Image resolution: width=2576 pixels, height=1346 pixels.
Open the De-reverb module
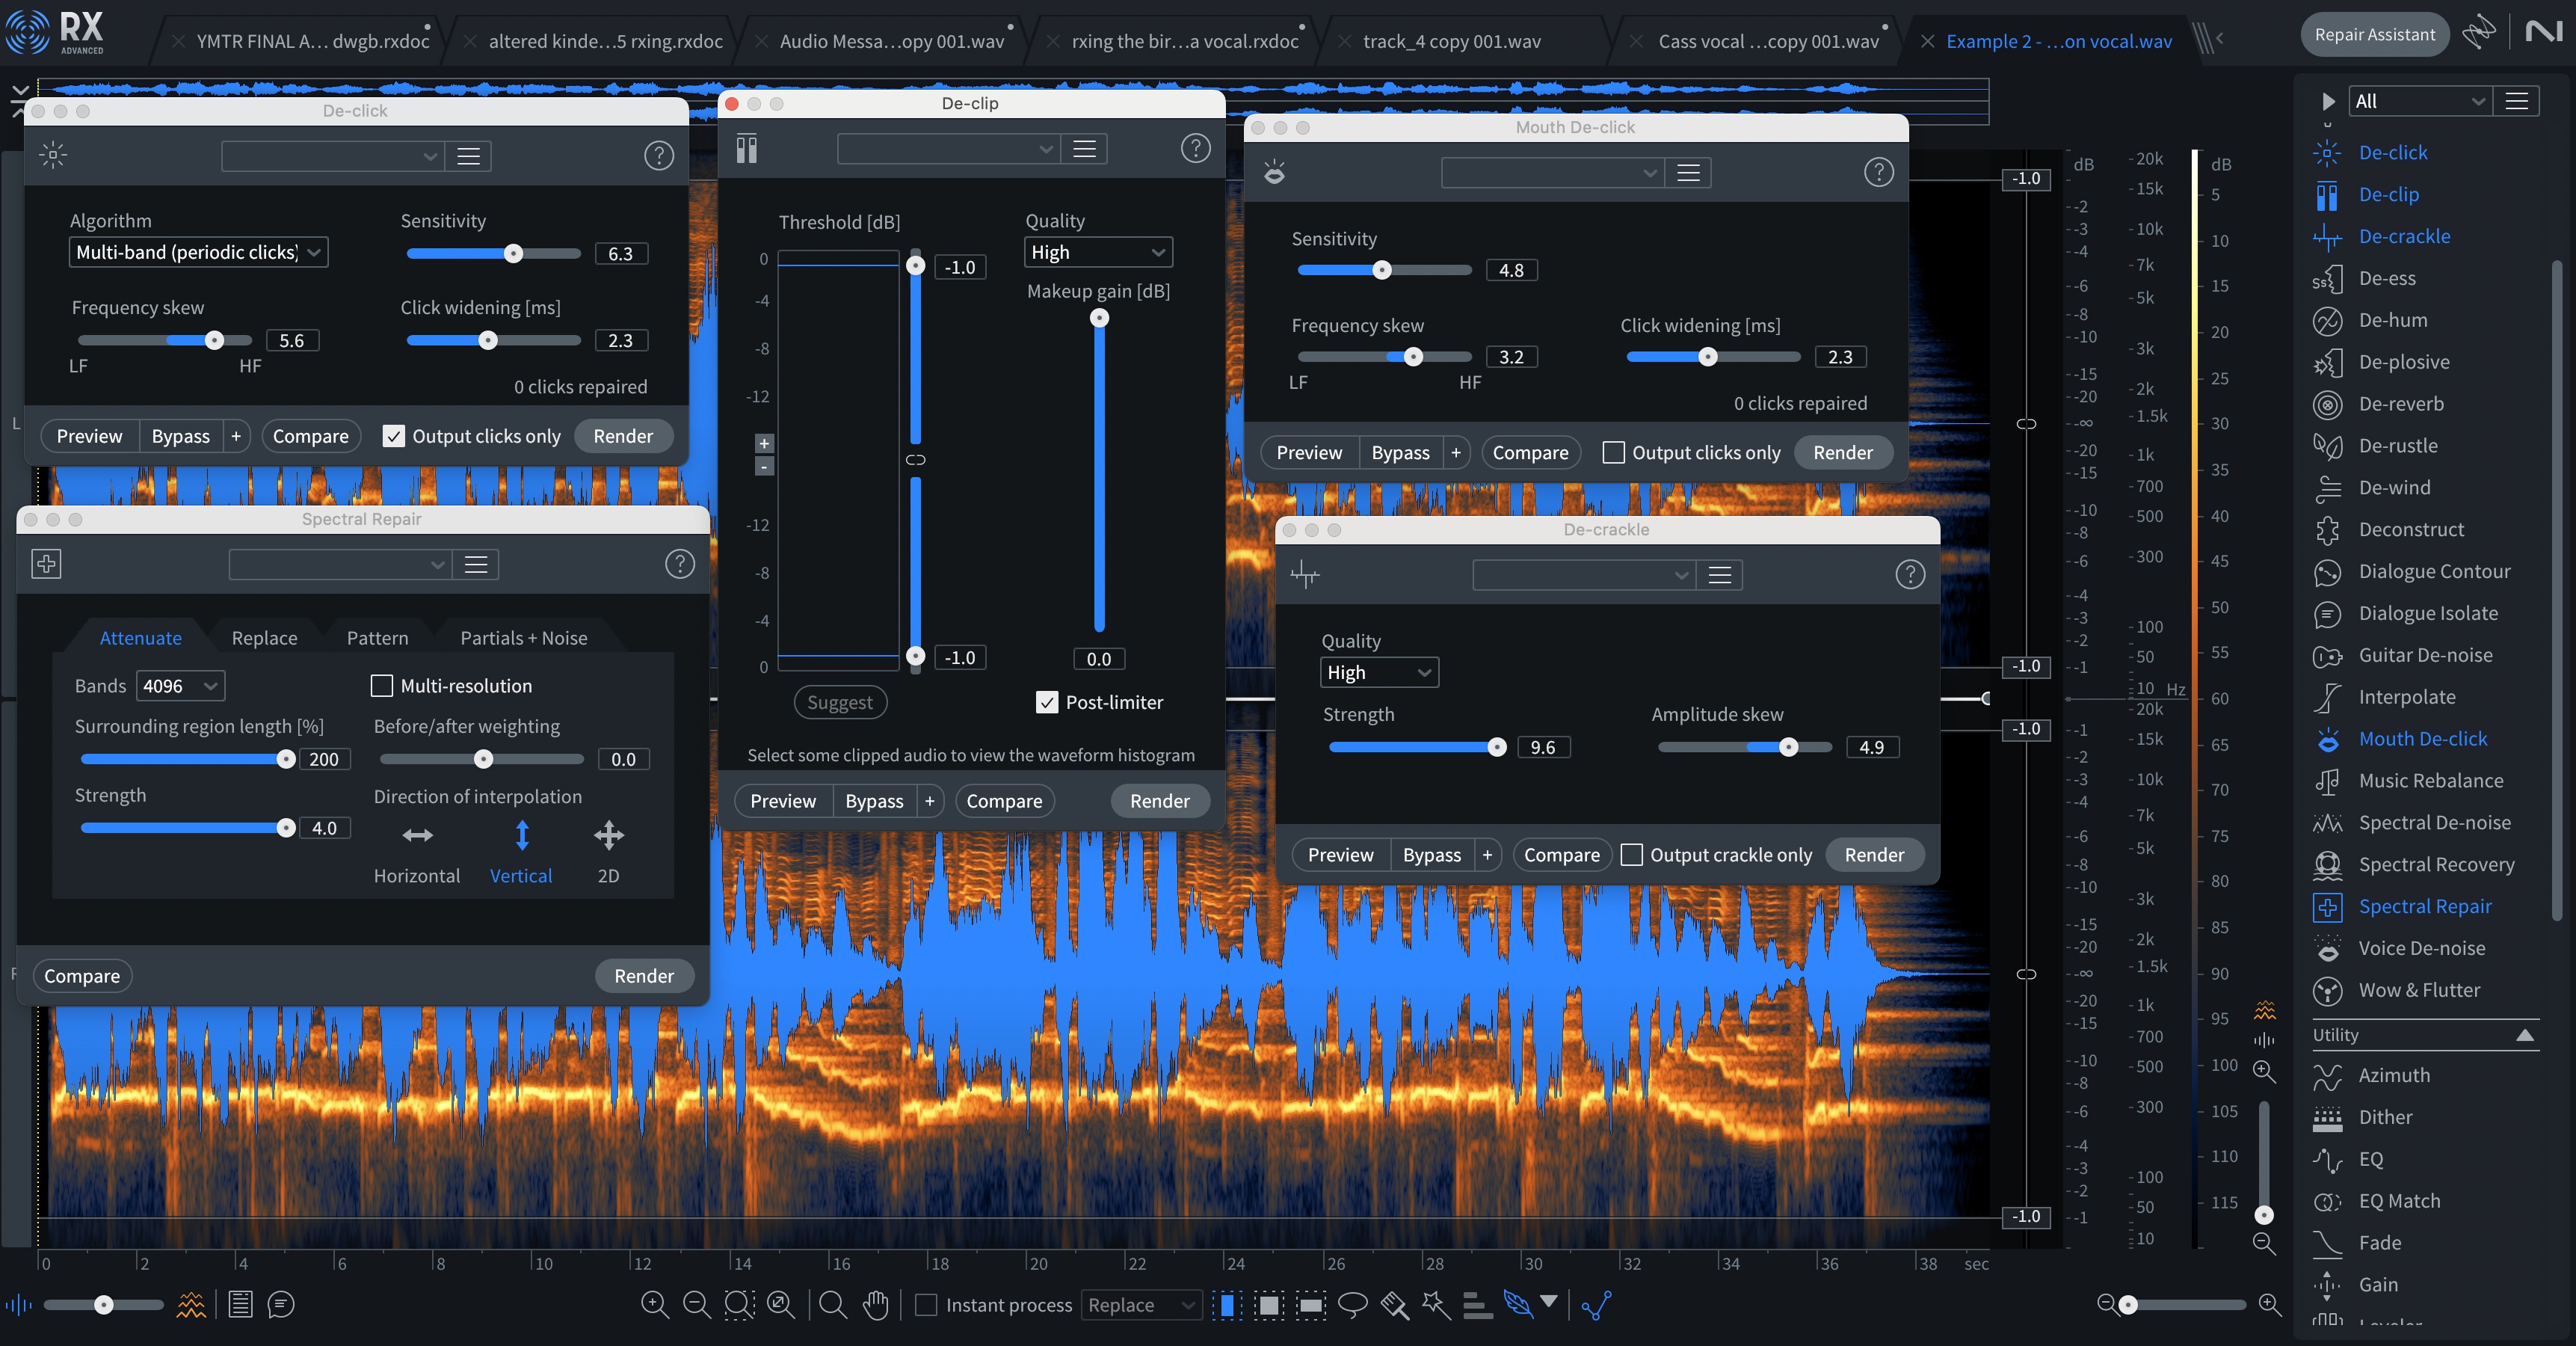[x=2401, y=404]
